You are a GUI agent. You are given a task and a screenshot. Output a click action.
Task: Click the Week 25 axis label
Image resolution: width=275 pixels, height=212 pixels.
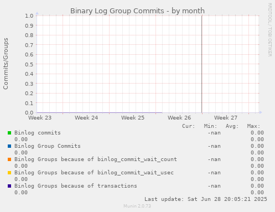point(133,118)
